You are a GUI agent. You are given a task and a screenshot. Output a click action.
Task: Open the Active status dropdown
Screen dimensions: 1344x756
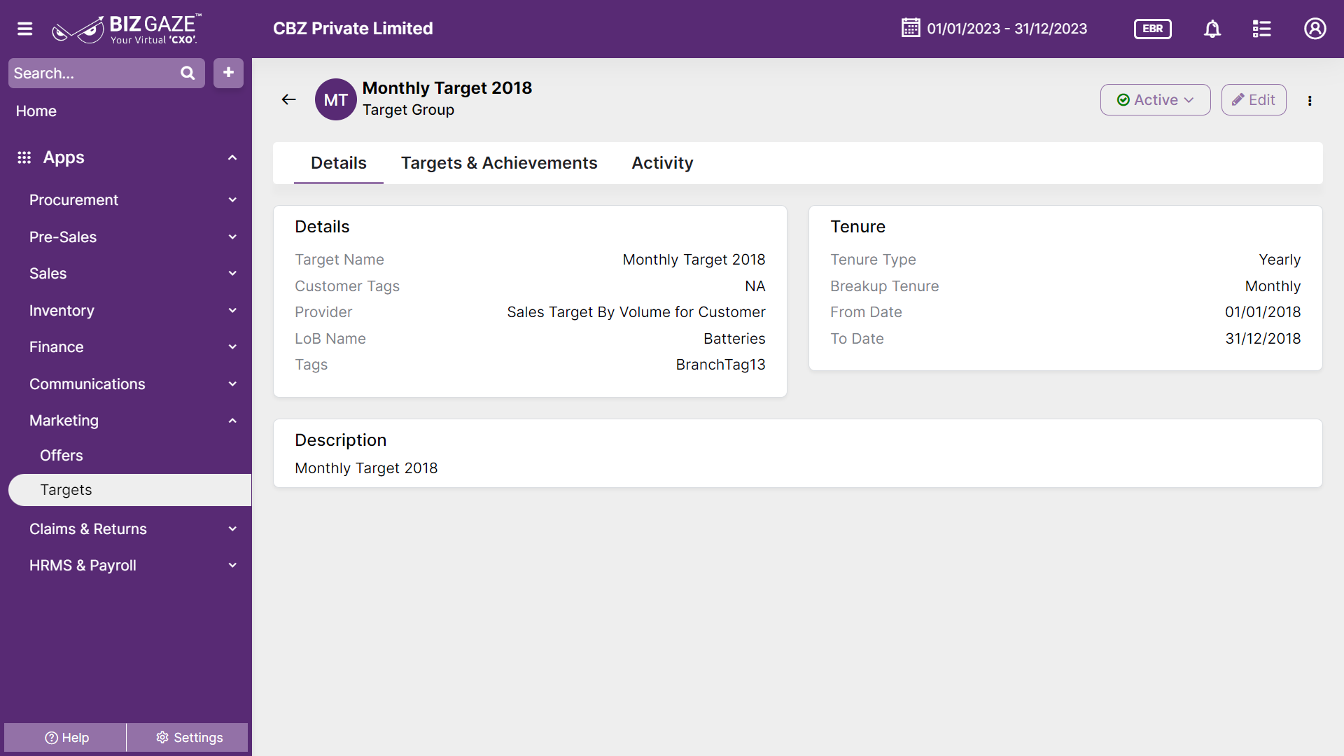coord(1155,99)
